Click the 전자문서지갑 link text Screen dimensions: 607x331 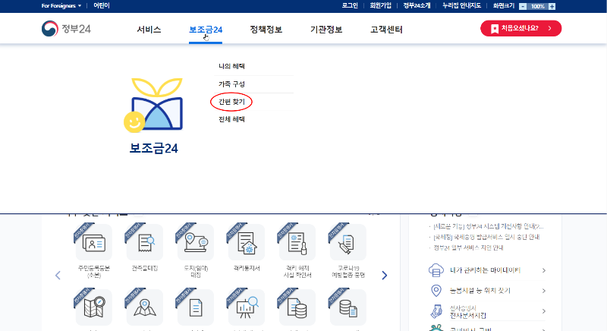[467, 316]
